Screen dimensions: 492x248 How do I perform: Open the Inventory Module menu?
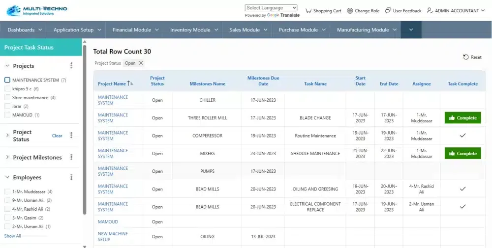(x=193, y=30)
